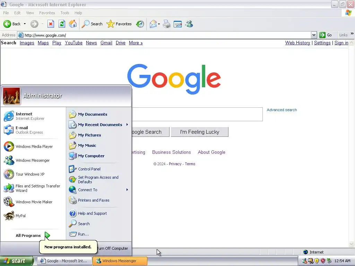Image resolution: width=355 pixels, height=266 pixels.
Task: Open Control Panel
Action: point(99,169)
